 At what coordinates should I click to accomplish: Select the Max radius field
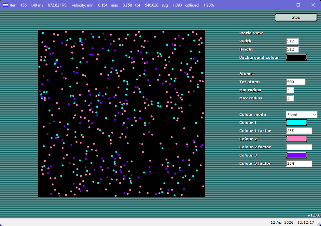[x=290, y=98]
